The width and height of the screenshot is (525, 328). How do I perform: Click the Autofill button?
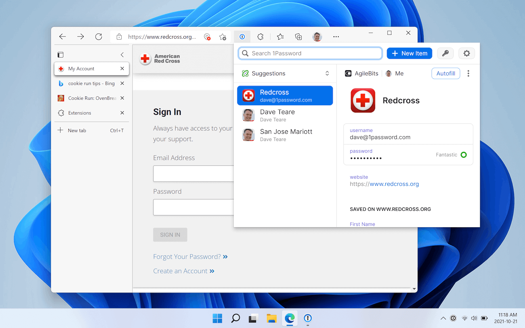(x=445, y=73)
